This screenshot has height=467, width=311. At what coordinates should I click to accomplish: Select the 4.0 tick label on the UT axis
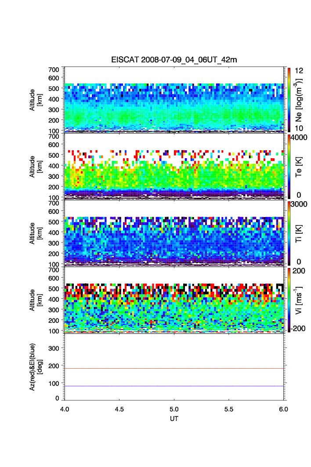(65, 409)
